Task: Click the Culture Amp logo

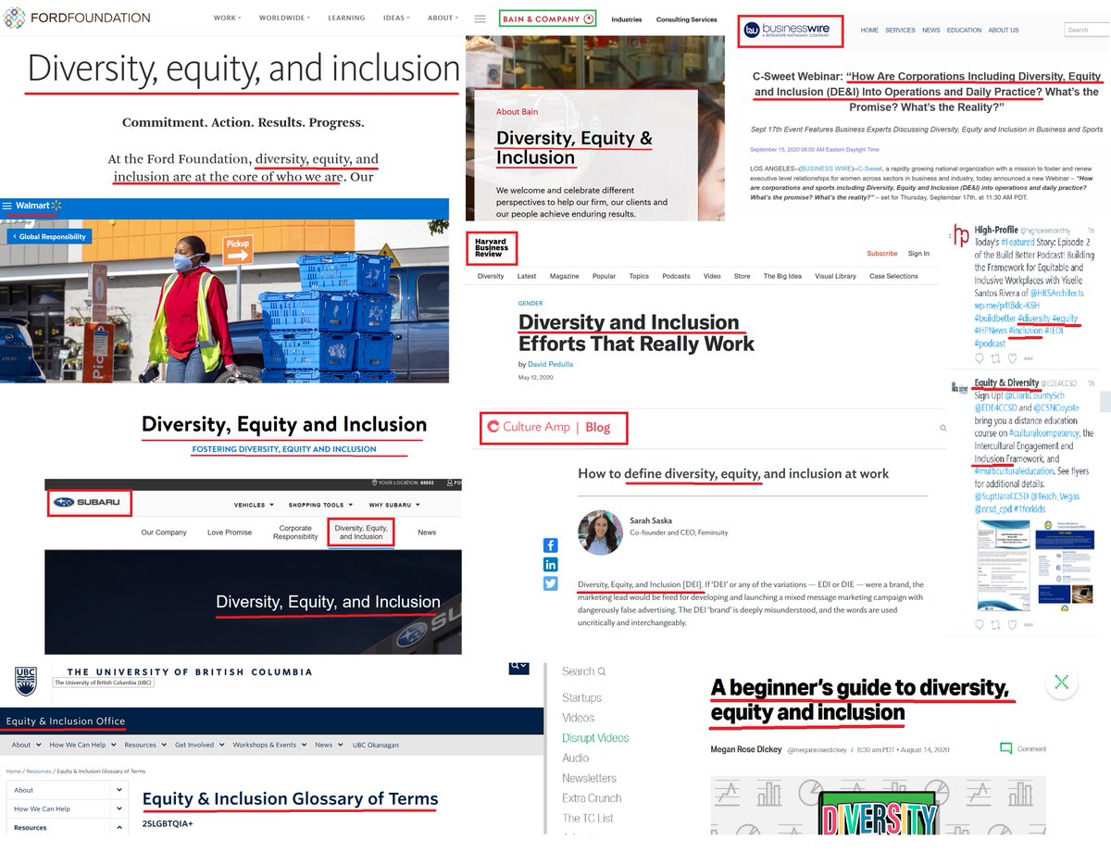Action: [x=528, y=427]
